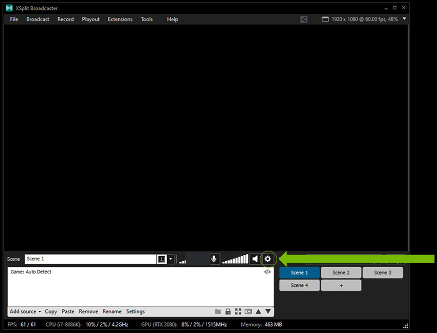This screenshot has width=437, height=333.
Task: Click the share icon in menu bar
Action: [x=304, y=19]
